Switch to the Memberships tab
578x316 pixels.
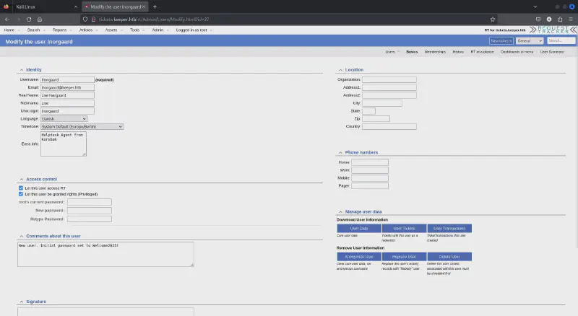[435, 52]
